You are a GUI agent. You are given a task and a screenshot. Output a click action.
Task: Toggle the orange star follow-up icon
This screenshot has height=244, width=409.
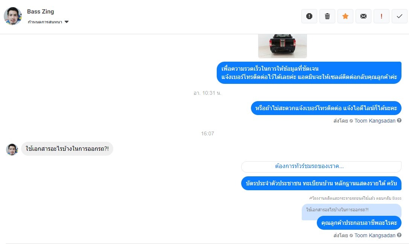click(x=345, y=16)
